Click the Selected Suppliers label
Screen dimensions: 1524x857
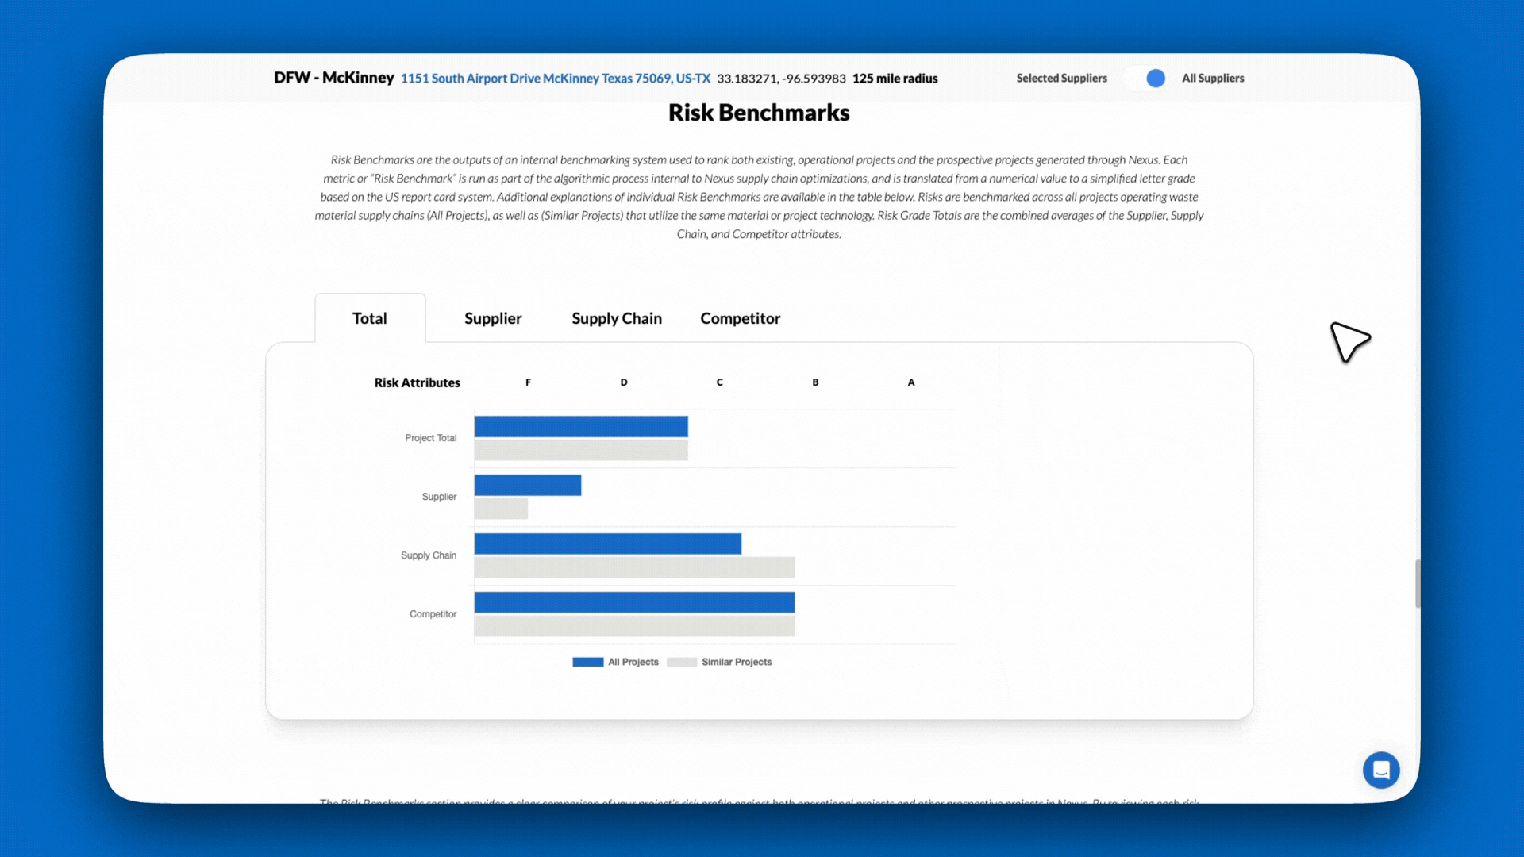pos(1061,78)
